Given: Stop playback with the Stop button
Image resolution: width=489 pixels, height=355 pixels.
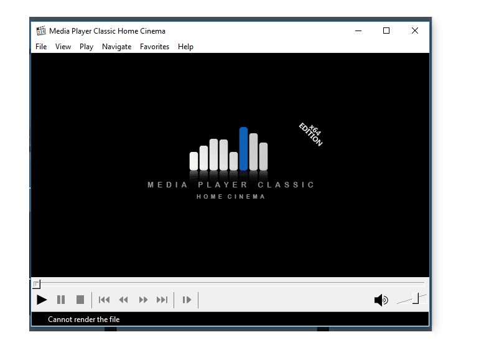Looking at the screenshot, I should 80,300.
